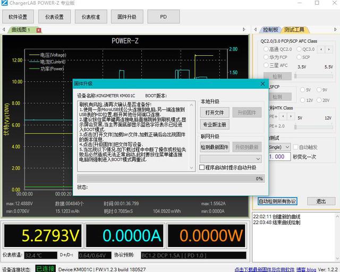Open 固件升级 firmware upgrade toolbar button
Screen dimensions: 340x272
[127, 16]
